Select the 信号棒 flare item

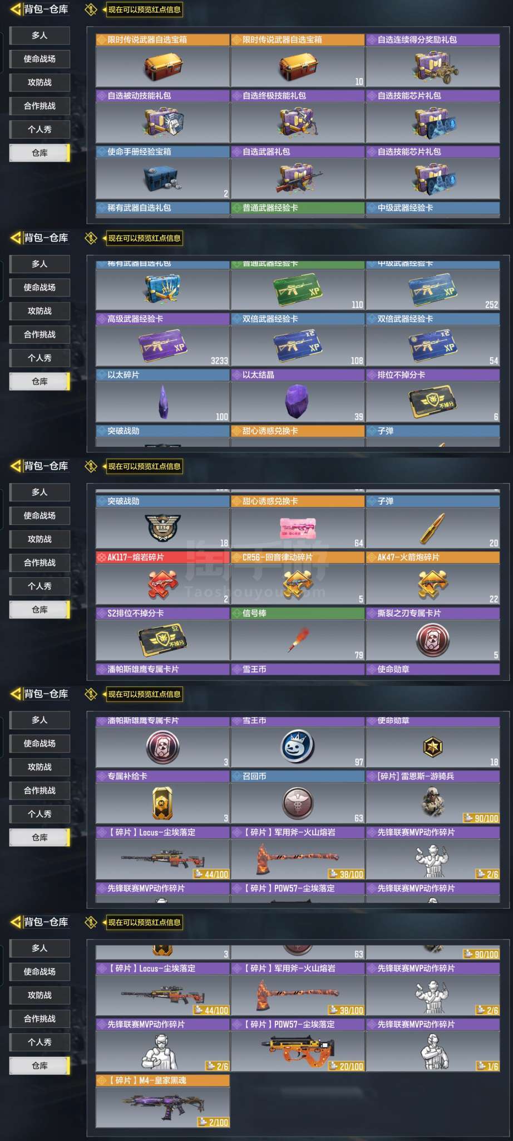(x=298, y=640)
